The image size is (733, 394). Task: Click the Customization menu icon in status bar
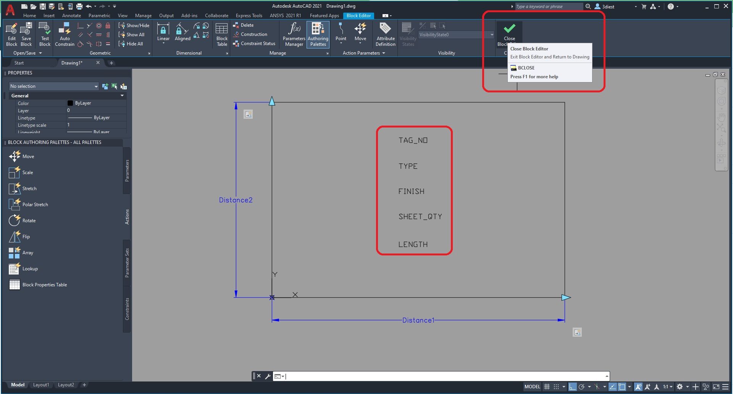click(725, 387)
